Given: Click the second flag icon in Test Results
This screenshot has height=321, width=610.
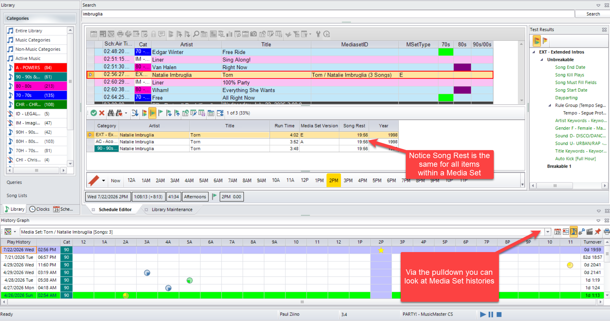Looking at the screenshot, I should point(545,41).
